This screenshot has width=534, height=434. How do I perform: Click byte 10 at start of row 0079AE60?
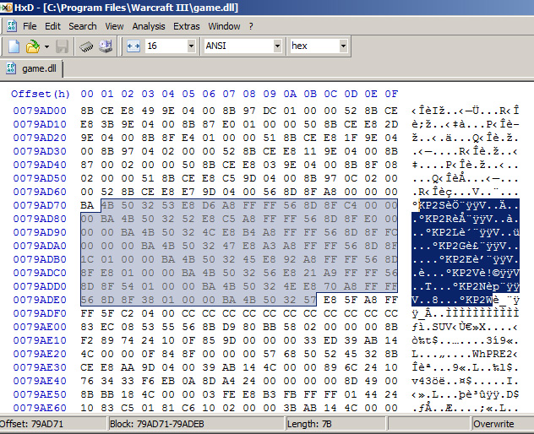point(87,408)
